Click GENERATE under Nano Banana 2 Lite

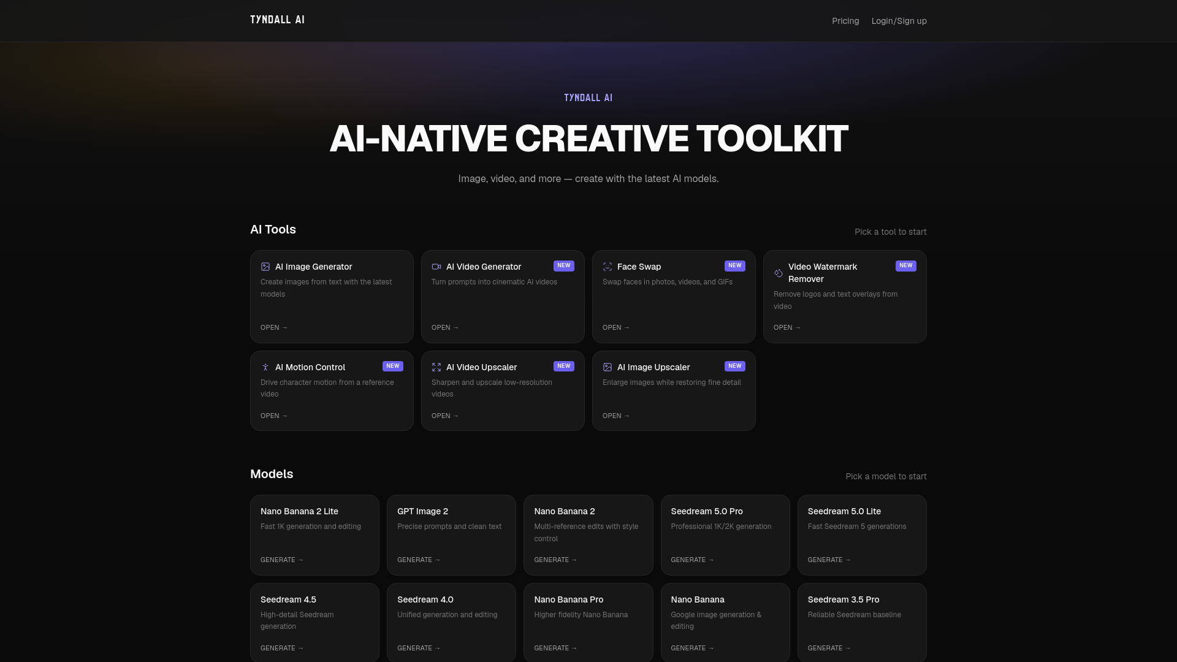(282, 560)
